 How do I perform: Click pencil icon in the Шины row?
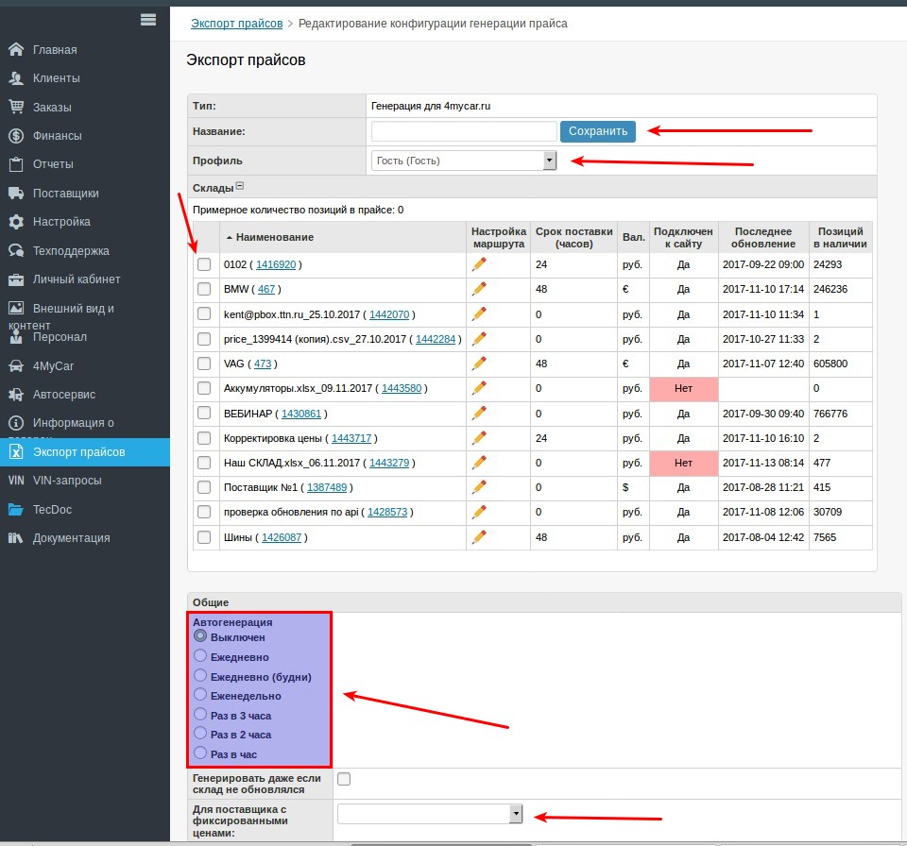click(479, 537)
